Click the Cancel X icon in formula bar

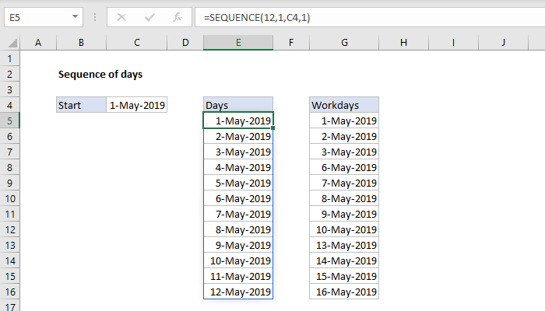coord(121,16)
